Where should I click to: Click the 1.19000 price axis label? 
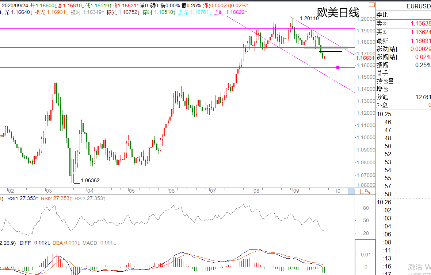(x=365, y=31)
